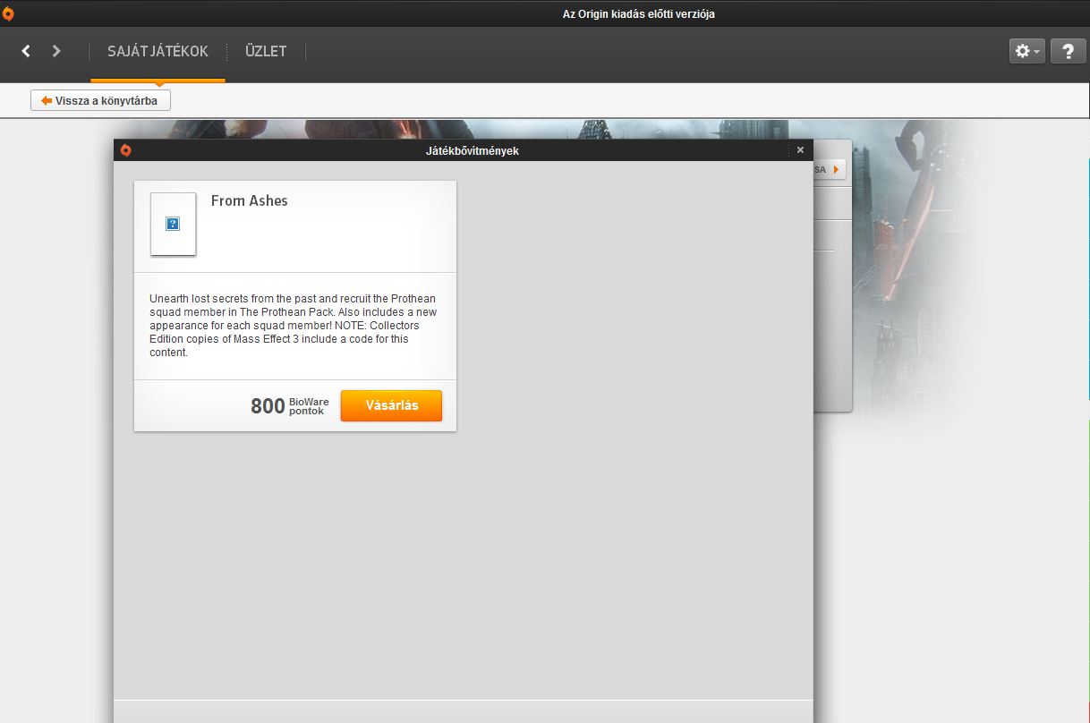Viewport: 1090px width, 723px height.
Task: Open help via question mark button
Action: (1068, 52)
